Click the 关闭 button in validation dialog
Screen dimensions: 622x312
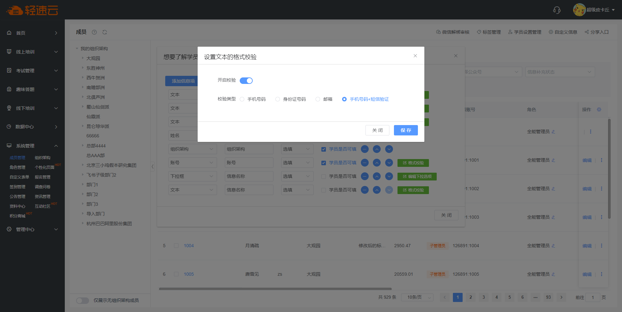[377, 130]
